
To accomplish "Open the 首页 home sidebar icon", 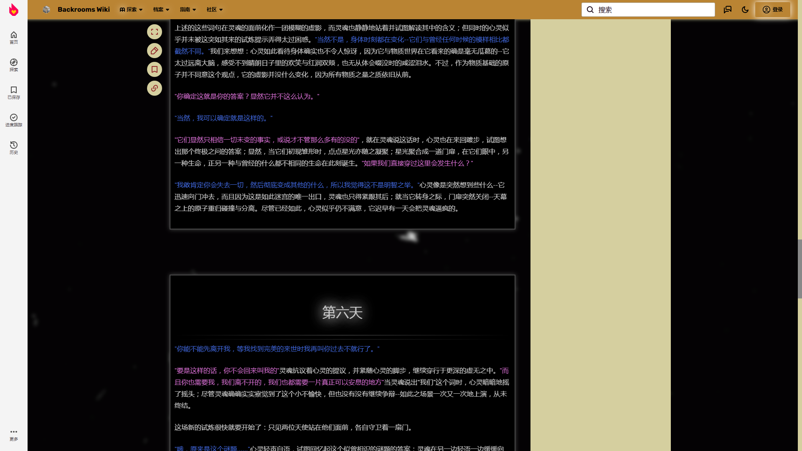I will (14, 37).
